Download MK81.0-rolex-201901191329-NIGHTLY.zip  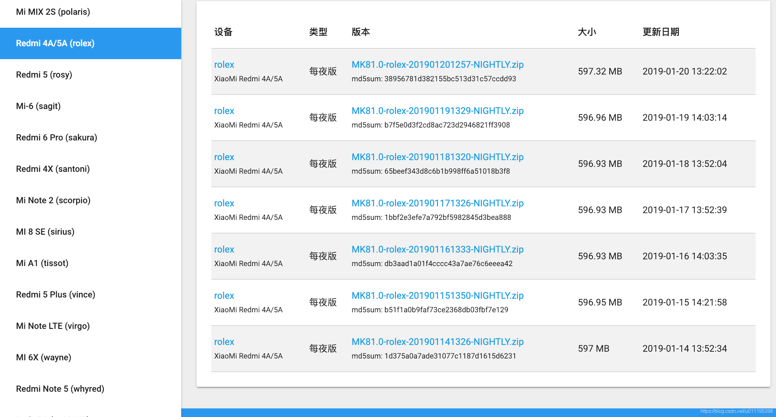pyautogui.click(x=438, y=111)
